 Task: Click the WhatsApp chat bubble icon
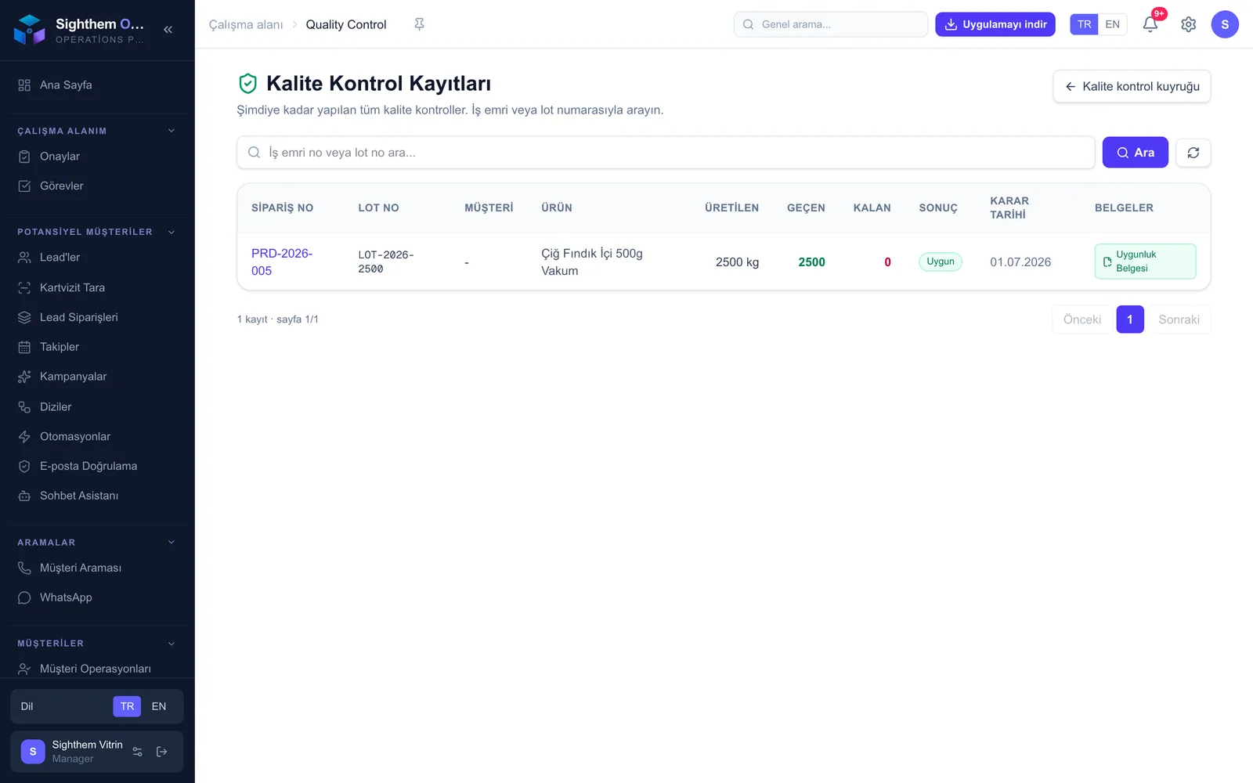[x=24, y=597]
